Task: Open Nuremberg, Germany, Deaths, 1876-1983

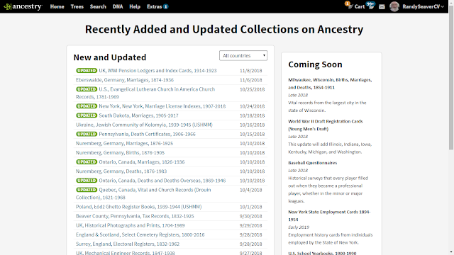Action: tap(121, 171)
